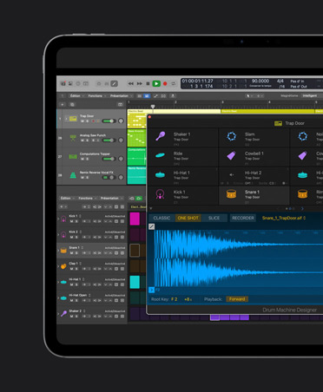Start recording with the red Record button
The width and height of the screenshot is (323, 392).
point(165,83)
